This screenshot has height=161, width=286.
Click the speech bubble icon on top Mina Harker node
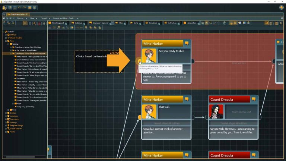[x=187, y=43]
